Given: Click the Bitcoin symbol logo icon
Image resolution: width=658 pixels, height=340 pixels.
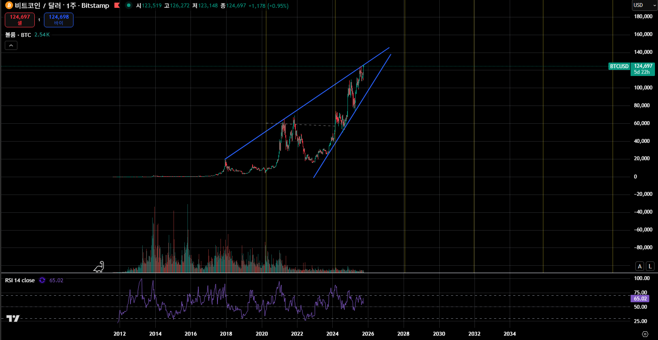Looking at the screenshot, I should point(9,6).
